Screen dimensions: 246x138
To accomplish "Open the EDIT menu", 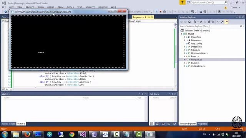I will coord(12,7).
